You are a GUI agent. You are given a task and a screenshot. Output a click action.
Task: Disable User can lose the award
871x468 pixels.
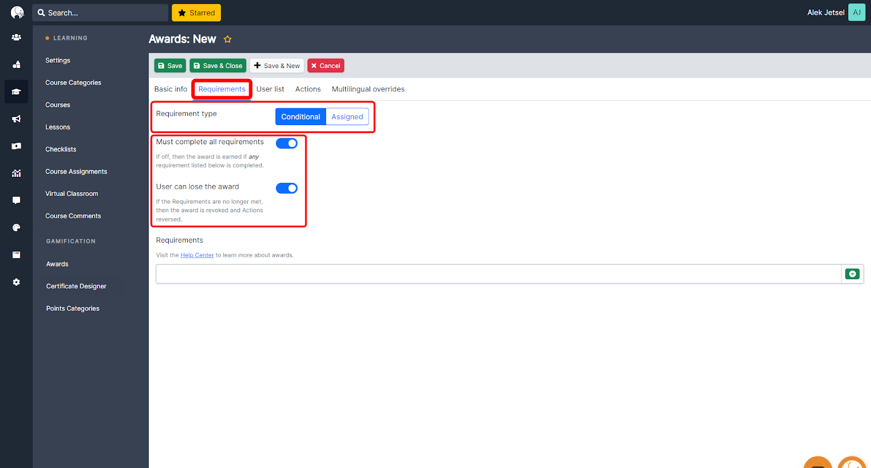[x=286, y=188]
